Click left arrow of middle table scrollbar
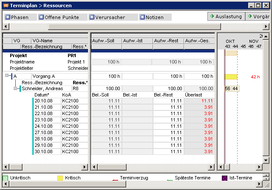The image size is (272, 190). (94, 167)
